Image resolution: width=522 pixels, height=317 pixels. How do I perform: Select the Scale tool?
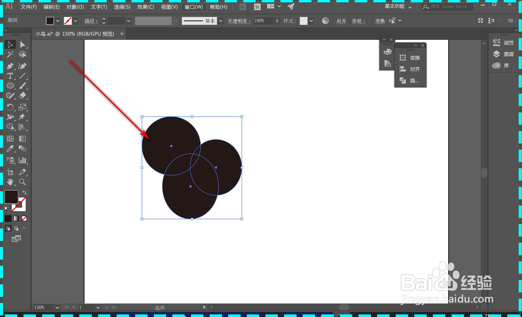[23, 107]
